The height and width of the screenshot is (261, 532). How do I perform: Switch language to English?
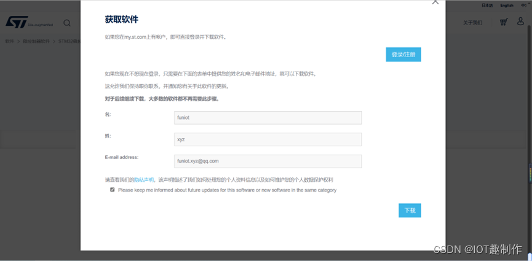tap(507, 6)
